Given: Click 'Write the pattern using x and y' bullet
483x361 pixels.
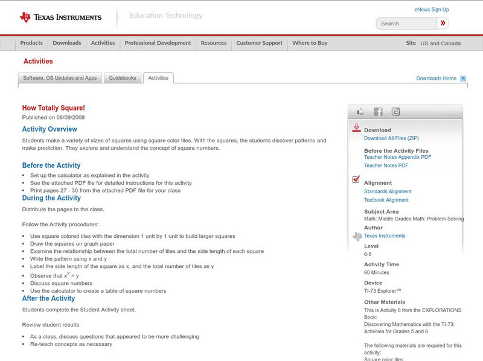Looking at the screenshot, I should point(68,259).
